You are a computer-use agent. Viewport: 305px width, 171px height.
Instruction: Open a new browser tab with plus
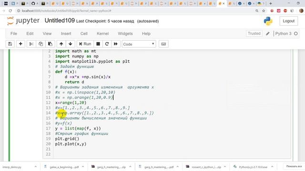tap(270, 3)
